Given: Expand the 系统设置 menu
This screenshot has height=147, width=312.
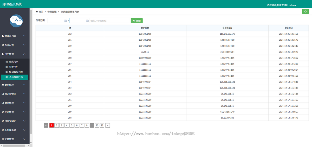Looking at the screenshot, I should tap(24, 45).
